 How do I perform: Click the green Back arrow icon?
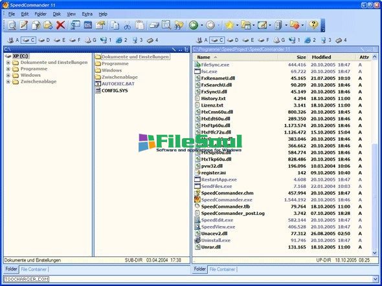pos(194,25)
